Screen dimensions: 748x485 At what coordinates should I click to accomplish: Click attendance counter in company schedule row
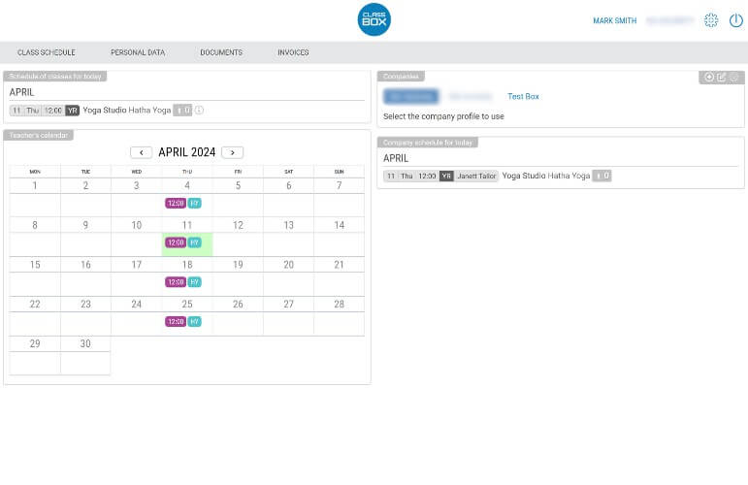coord(602,176)
